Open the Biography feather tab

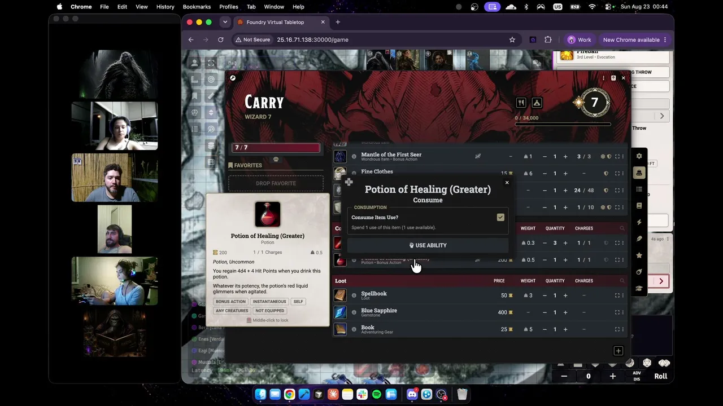[x=639, y=239]
